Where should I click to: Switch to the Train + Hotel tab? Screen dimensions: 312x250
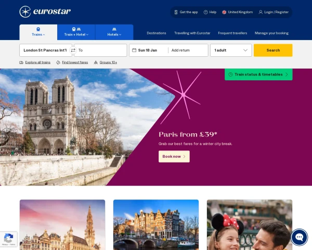tap(76, 32)
